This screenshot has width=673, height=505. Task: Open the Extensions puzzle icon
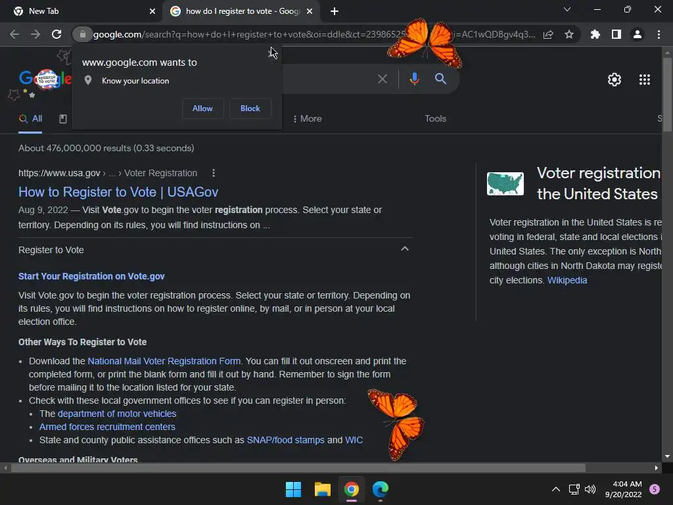(x=595, y=34)
